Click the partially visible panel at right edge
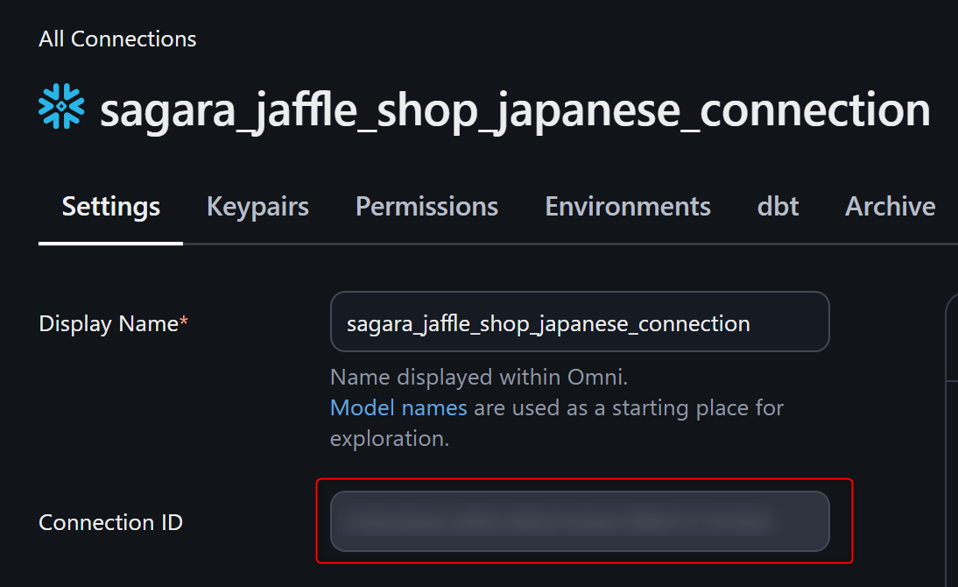This screenshot has height=587, width=958. 951,438
